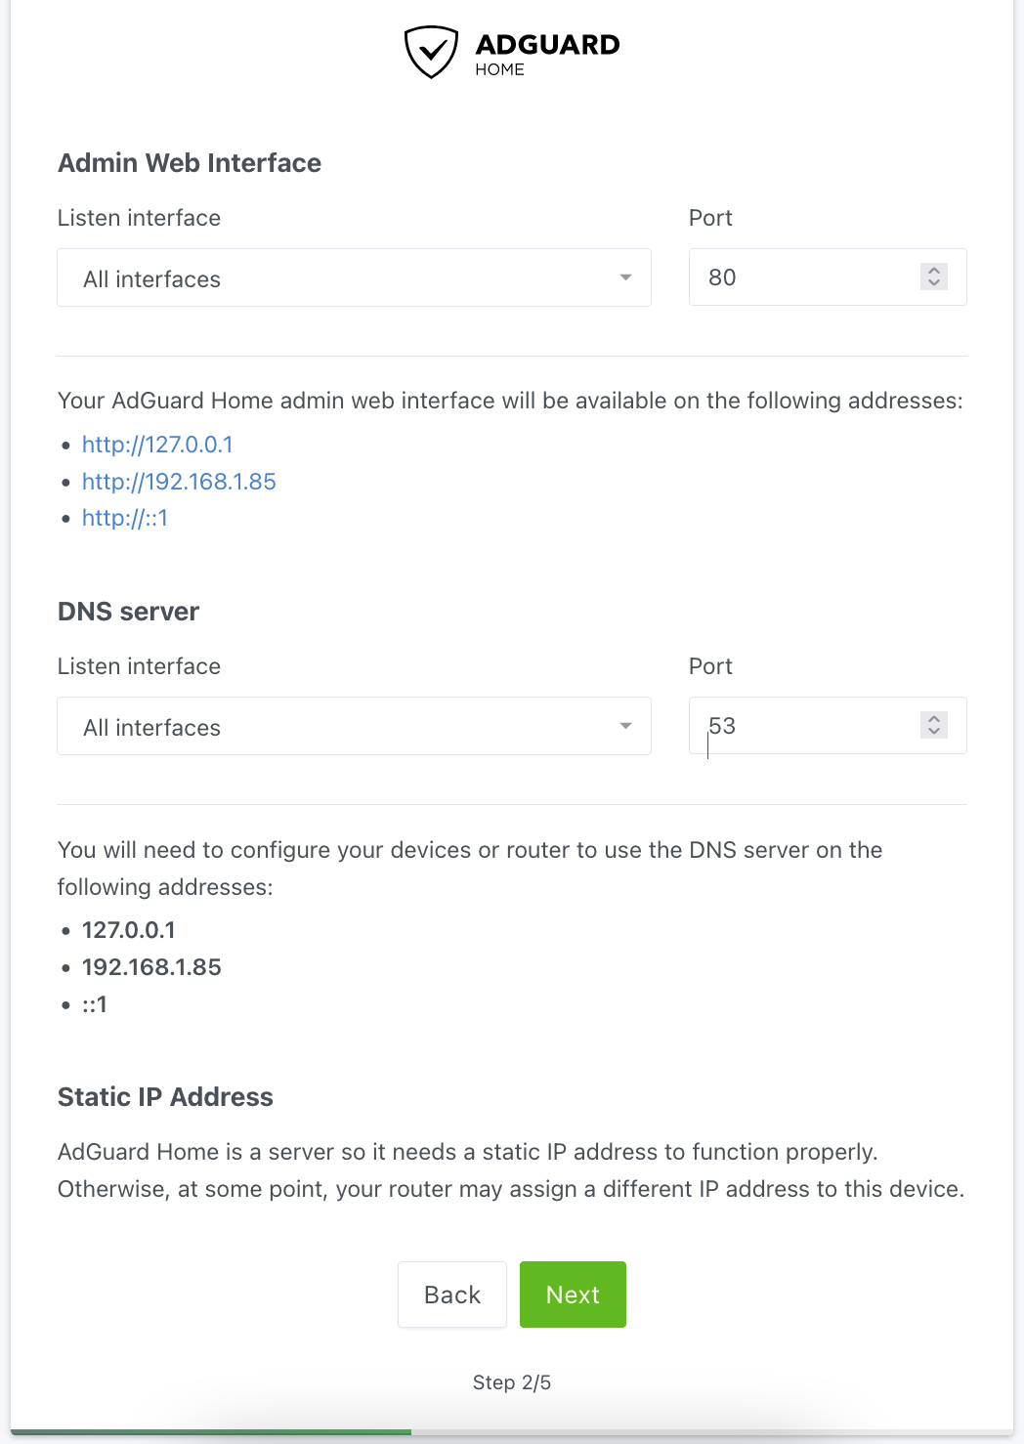Click the Static IP Address heading
Viewport: 1024px width, 1444px height.
coord(165,1097)
